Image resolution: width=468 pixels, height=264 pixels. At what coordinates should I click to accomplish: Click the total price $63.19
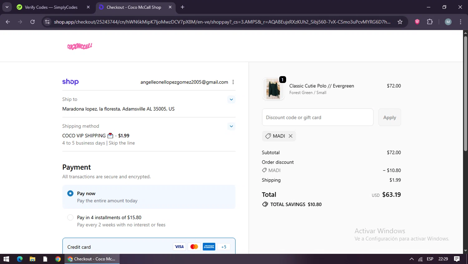coord(391,195)
